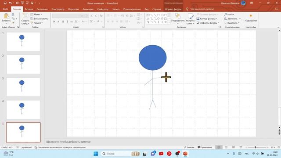Open the Clipboard group dialog launcher
281x158 pixels.
tap(18, 27)
